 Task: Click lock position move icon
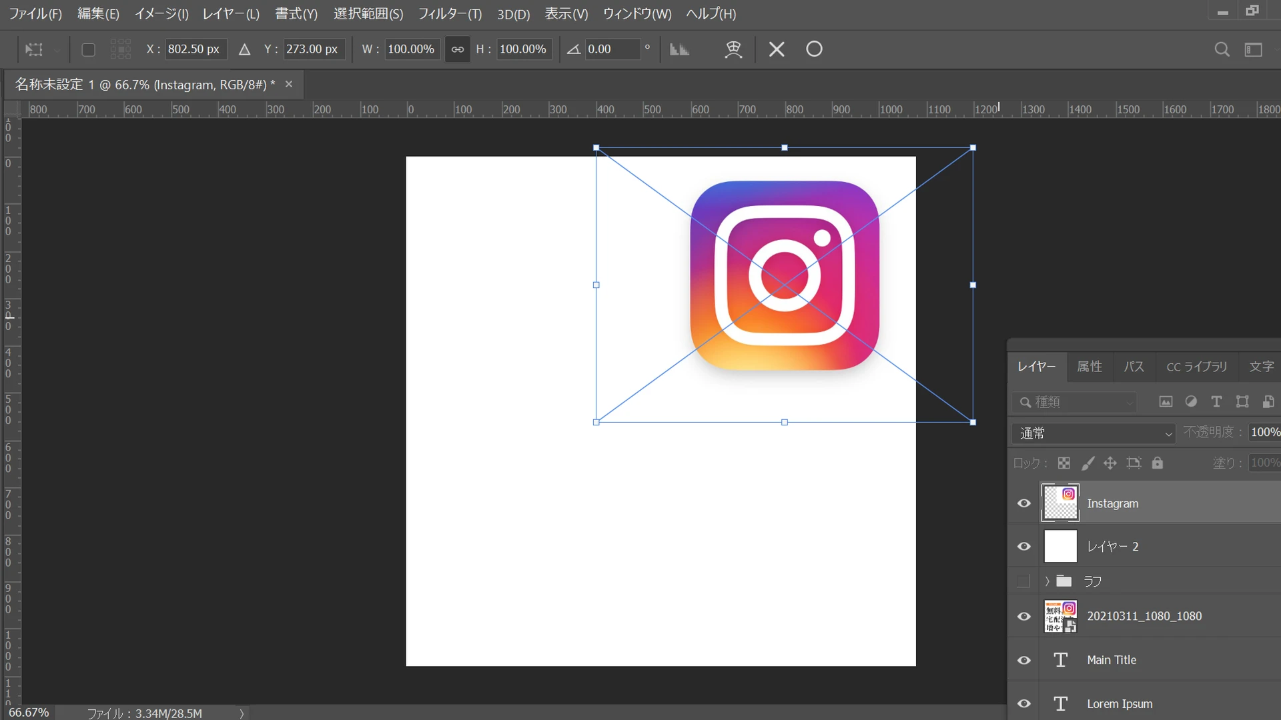click(x=1110, y=463)
